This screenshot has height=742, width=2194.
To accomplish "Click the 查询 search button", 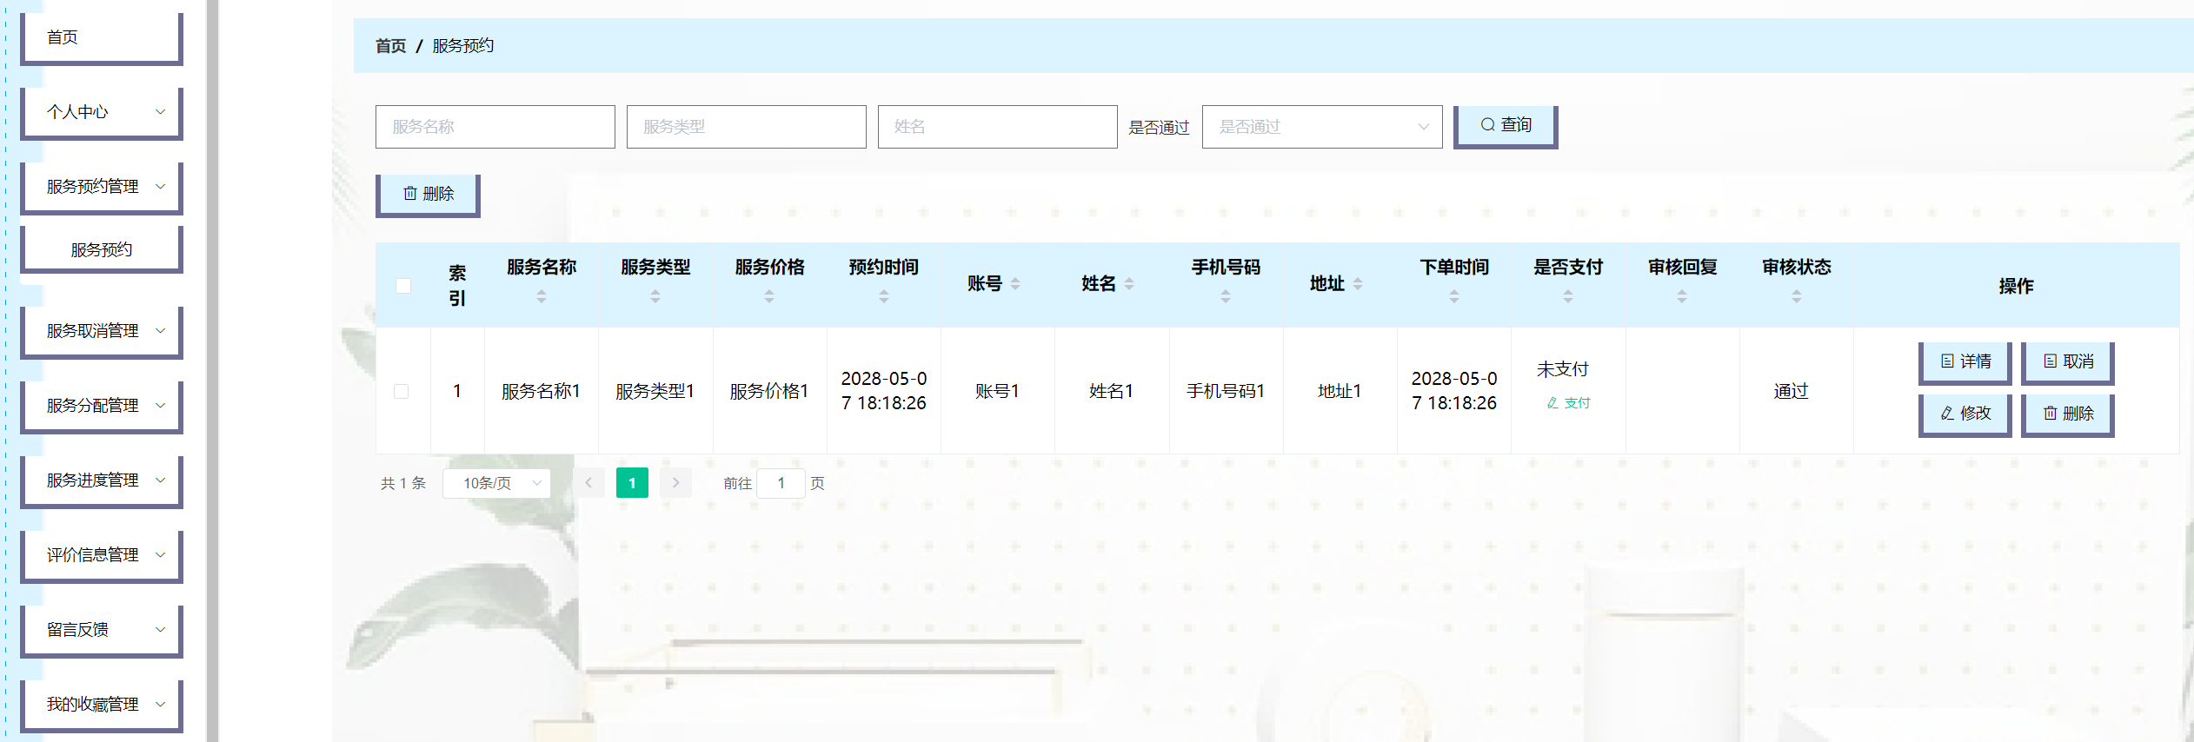I will [1505, 126].
